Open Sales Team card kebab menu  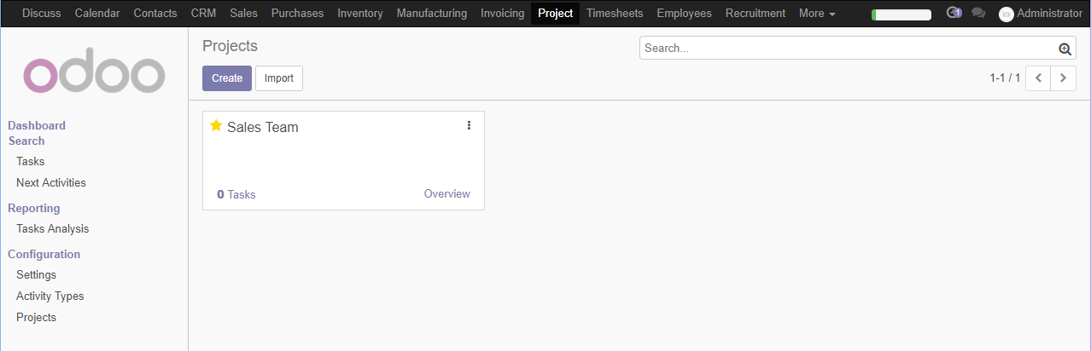469,125
